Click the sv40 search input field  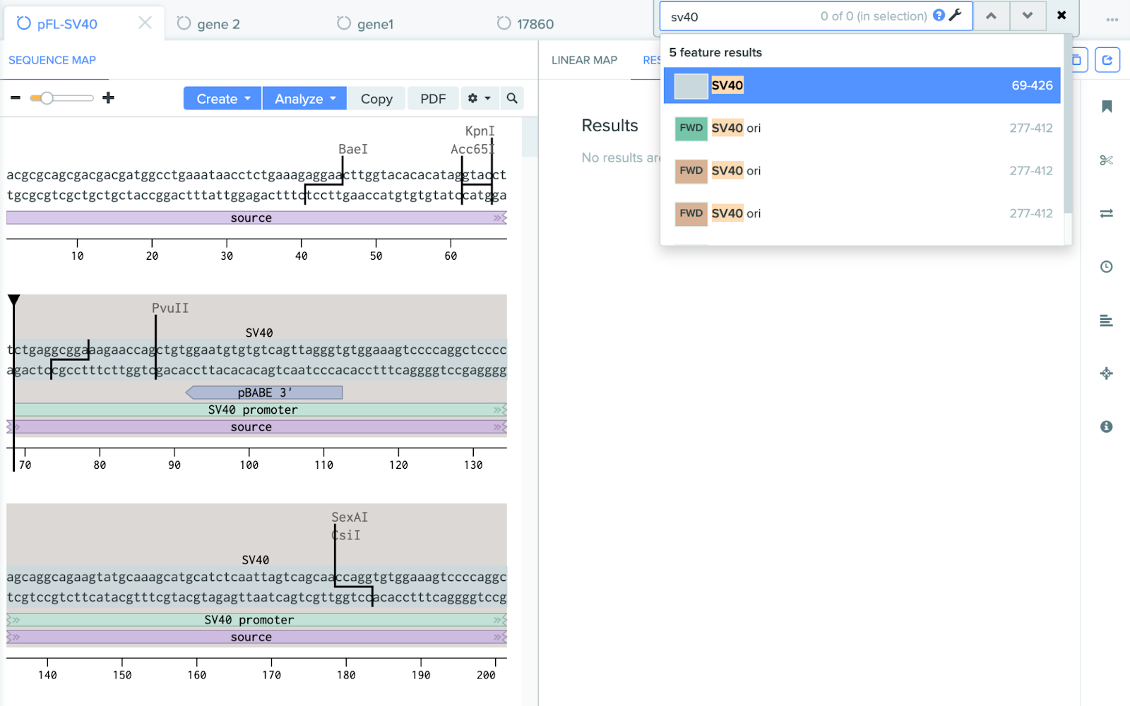click(742, 16)
